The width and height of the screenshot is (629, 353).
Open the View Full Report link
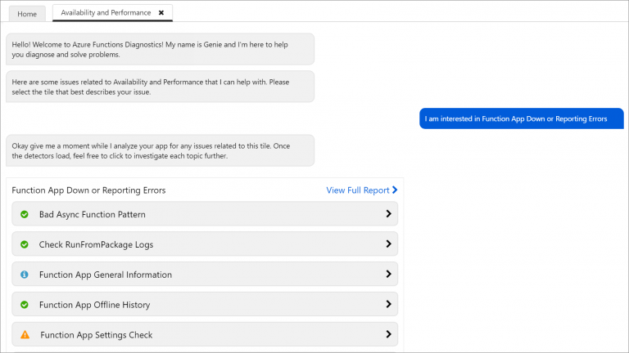point(357,190)
